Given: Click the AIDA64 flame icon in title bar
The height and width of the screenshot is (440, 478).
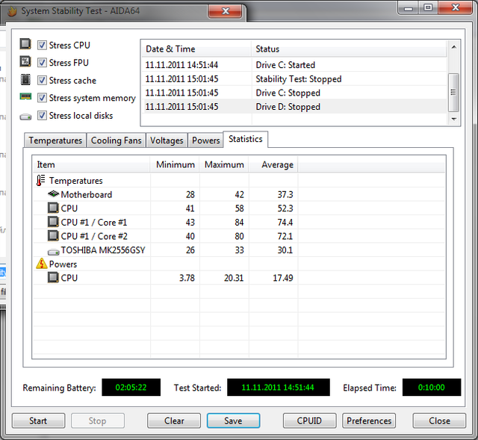Looking at the screenshot, I should coord(11,11).
